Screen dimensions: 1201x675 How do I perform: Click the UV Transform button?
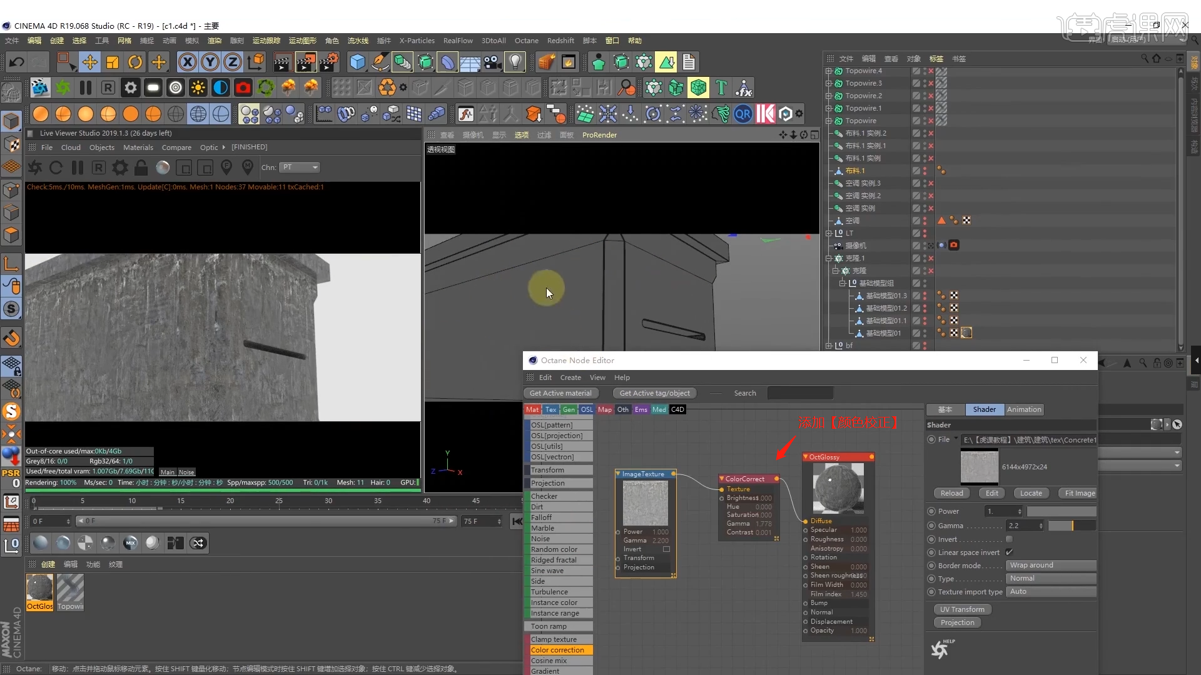click(962, 609)
